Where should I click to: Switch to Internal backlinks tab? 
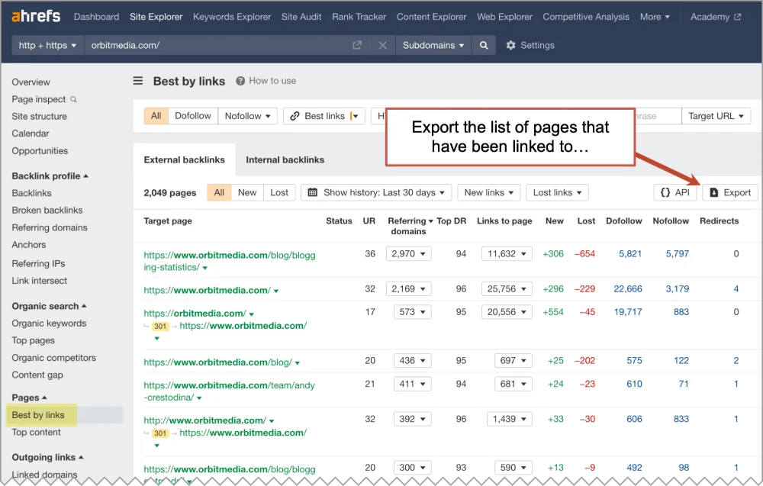285,159
